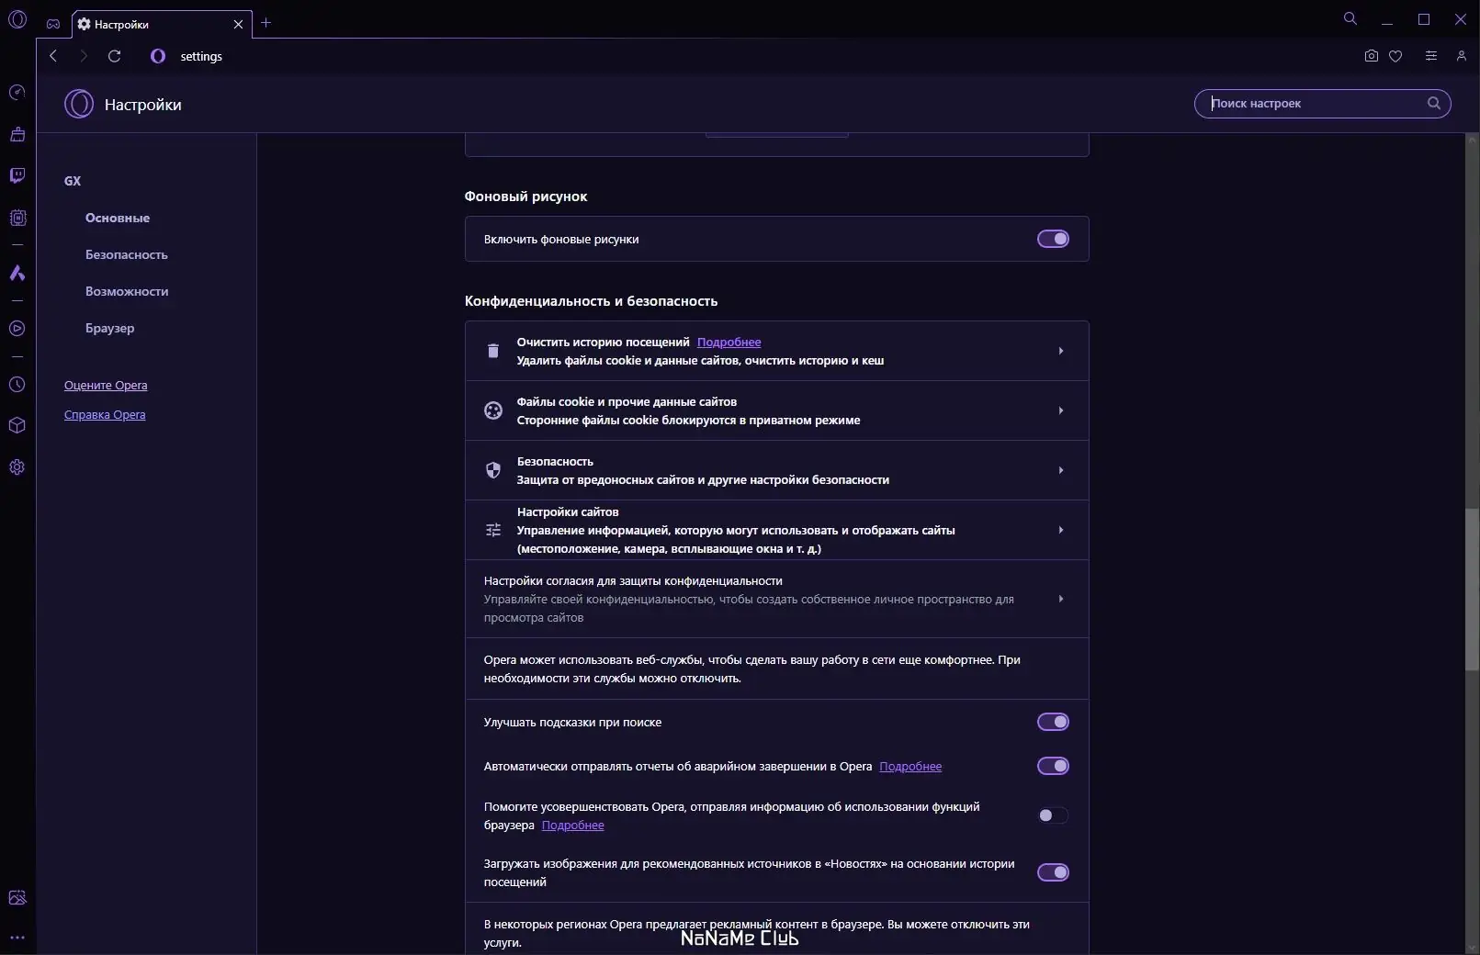This screenshot has width=1480, height=955.
Task: Select GX section in settings sidebar
Action: (x=73, y=181)
